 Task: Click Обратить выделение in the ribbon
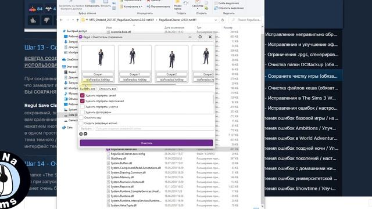[229, 8]
